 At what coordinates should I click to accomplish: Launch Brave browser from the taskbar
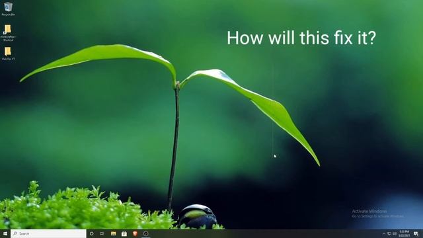click(135, 233)
